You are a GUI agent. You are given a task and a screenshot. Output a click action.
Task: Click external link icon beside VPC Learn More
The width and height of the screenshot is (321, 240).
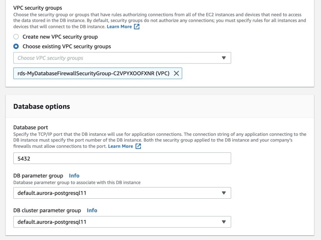pos(137,27)
